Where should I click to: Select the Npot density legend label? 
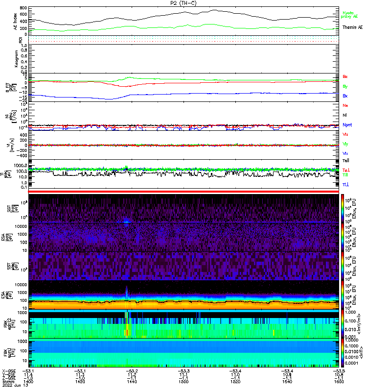(x=347, y=124)
